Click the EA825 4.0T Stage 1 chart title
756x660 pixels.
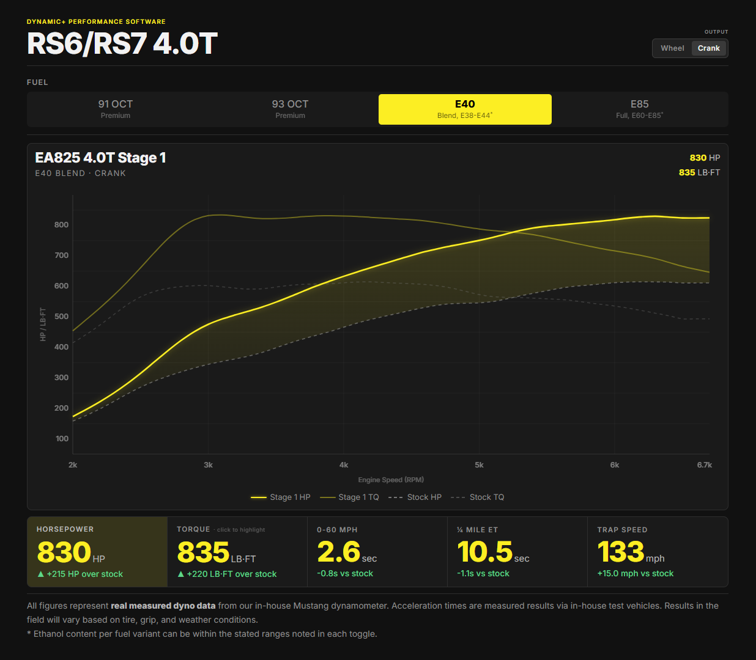(x=100, y=158)
